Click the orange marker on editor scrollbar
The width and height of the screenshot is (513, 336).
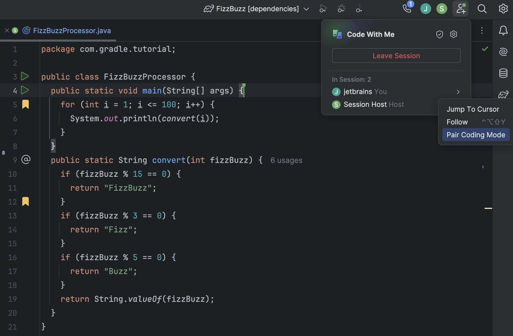click(x=488, y=208)
